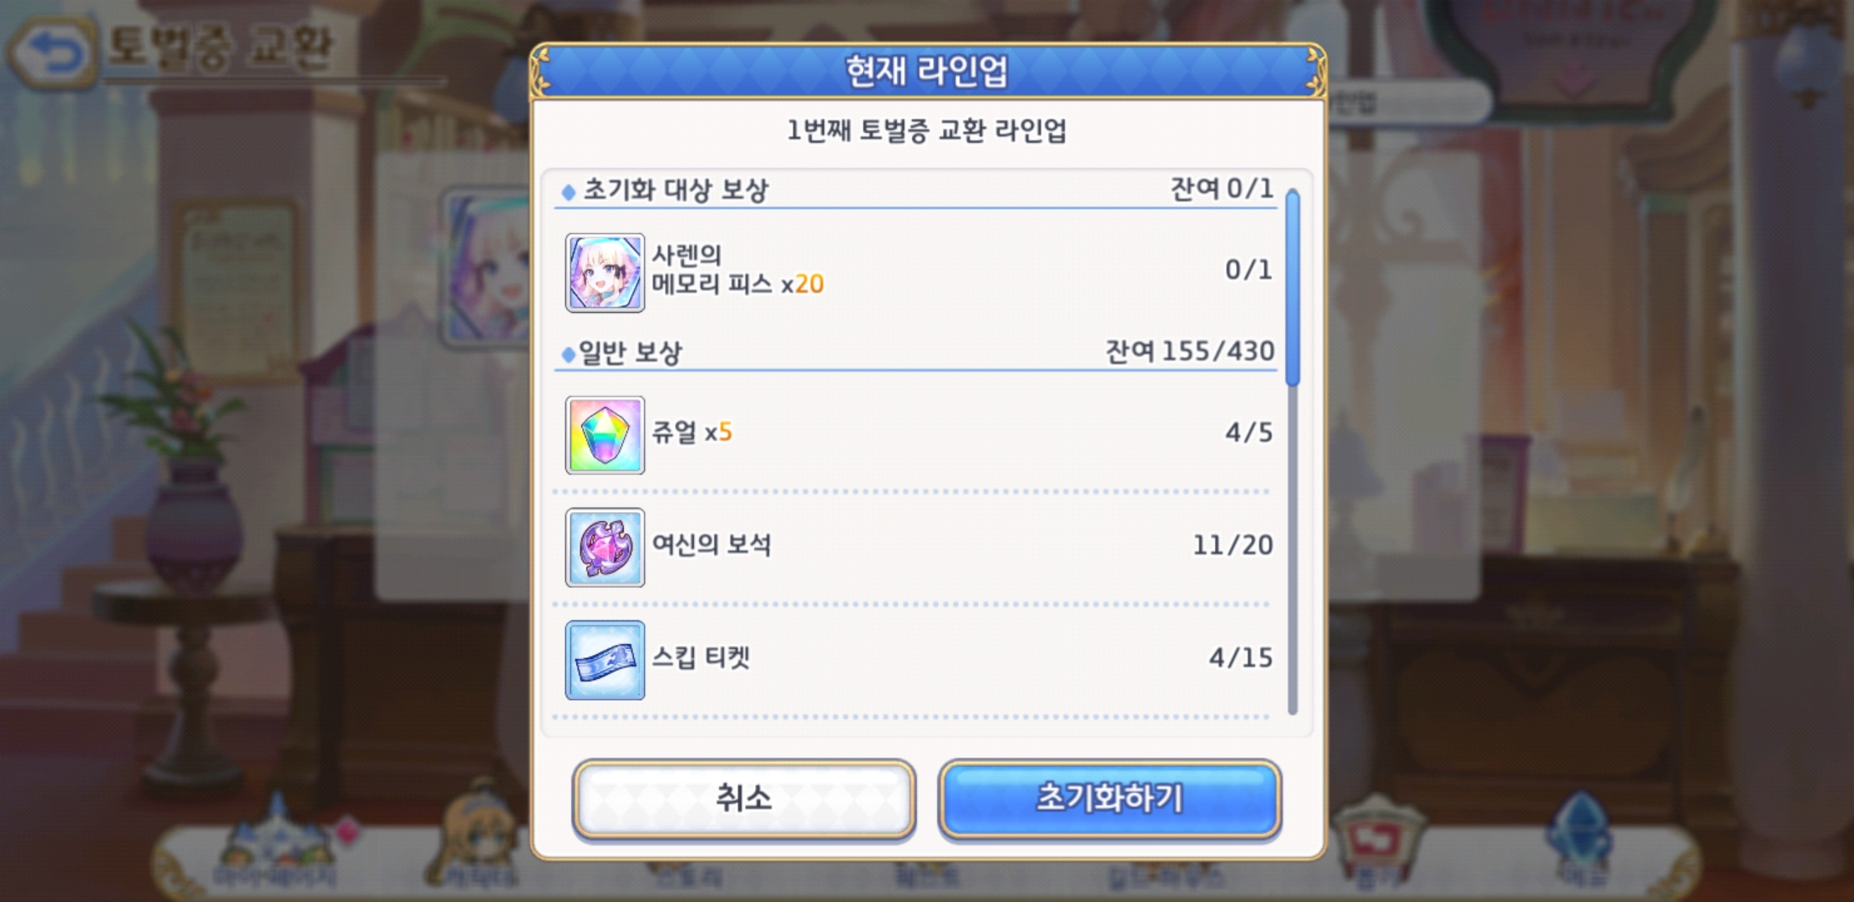Image resolution: width=1854 pixels, height=902 pixels.
Task: Open the blue crystal menu icon in bottom bar
Action: [1578, 839]
